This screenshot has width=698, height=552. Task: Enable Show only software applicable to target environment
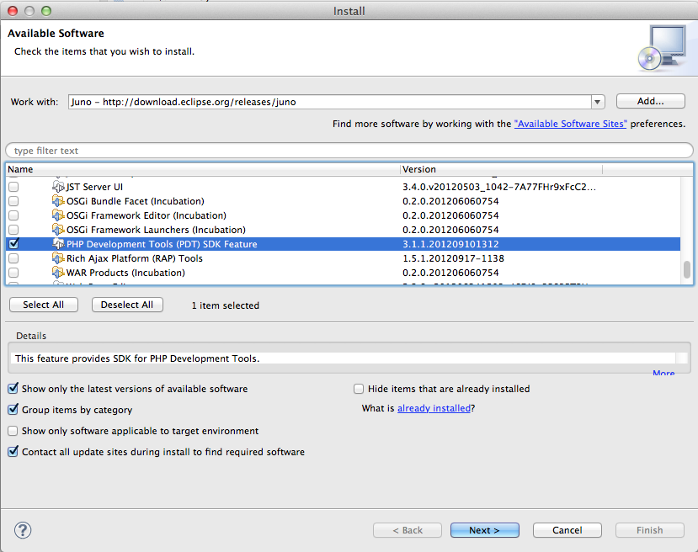click(x=13, y=431)
